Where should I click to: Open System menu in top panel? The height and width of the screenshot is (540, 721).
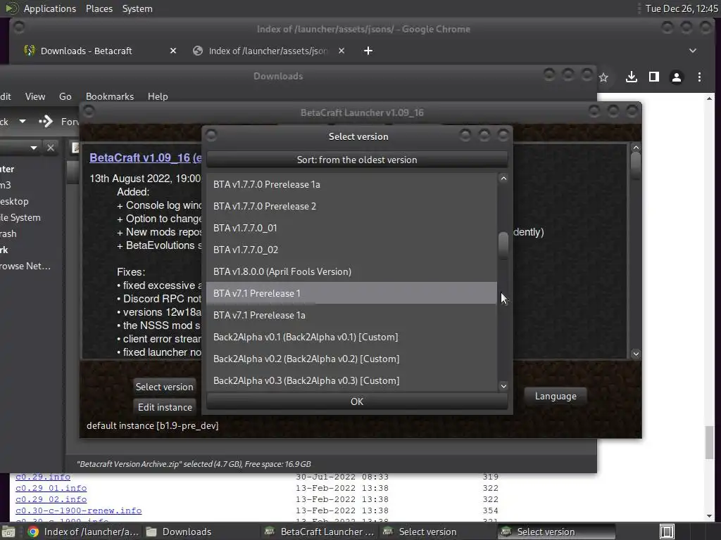pos(137,8)
